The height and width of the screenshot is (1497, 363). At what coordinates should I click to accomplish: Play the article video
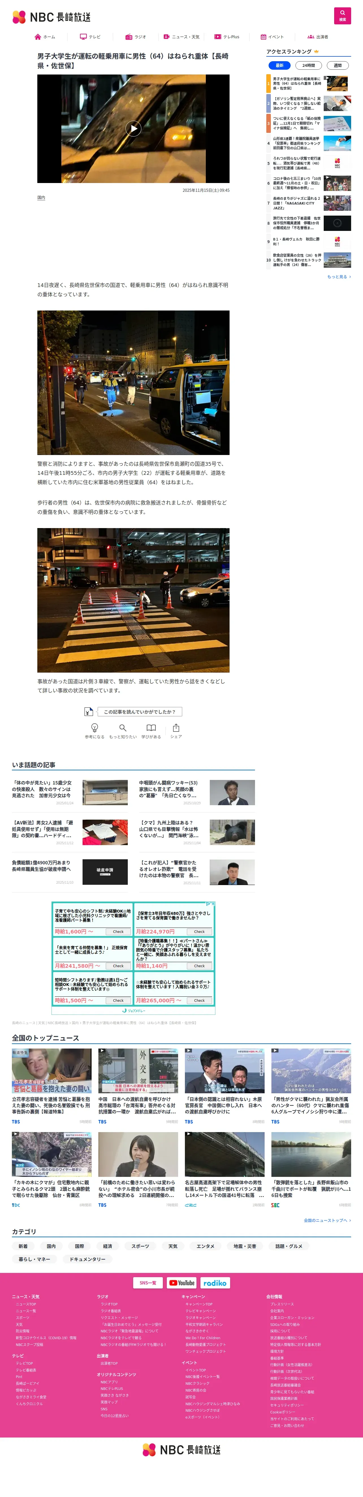click(133, 128)
